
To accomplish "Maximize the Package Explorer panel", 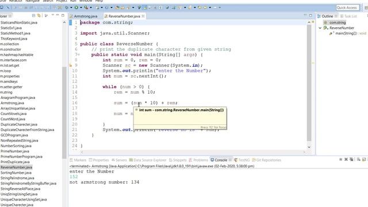I will click(63, 16).
